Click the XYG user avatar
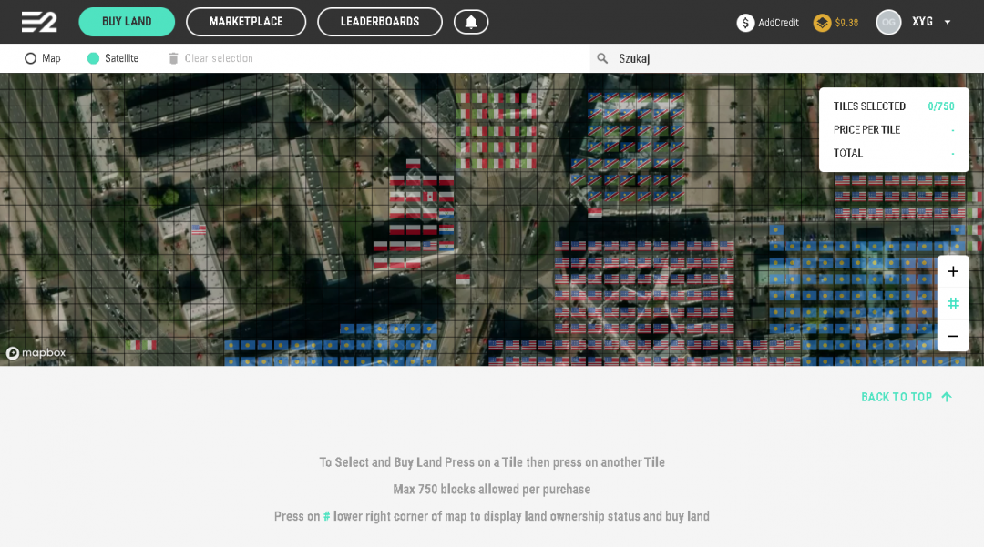 tap(888, 22)
